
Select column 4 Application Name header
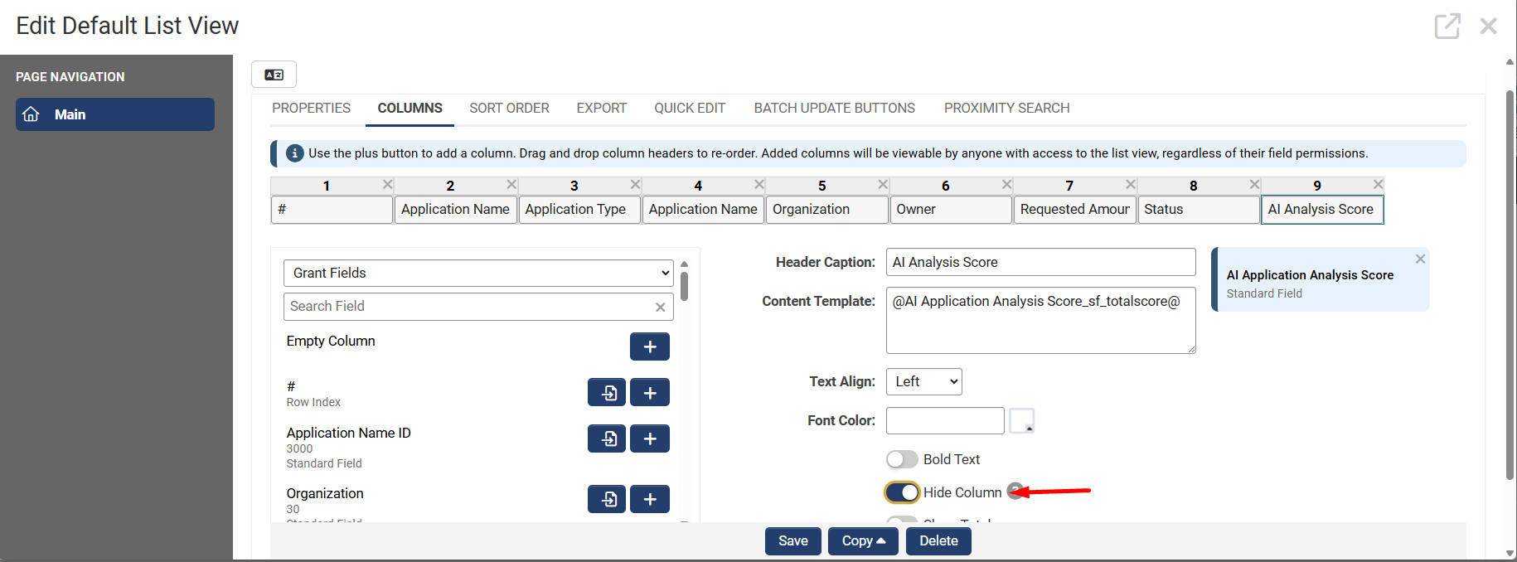click(x=703, y=210)
